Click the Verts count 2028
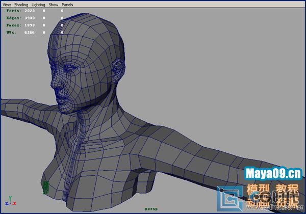Viewport: 306px width, 214px height. (x=30, y=11)
